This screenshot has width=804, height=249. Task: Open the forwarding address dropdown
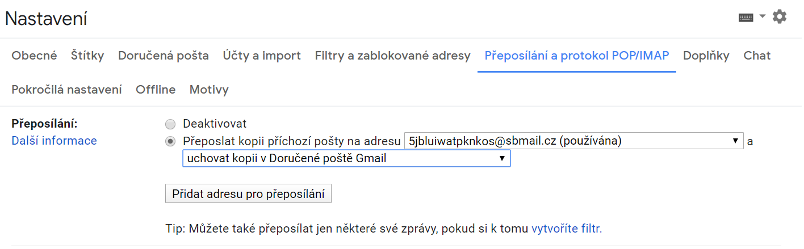coord(573,141)
